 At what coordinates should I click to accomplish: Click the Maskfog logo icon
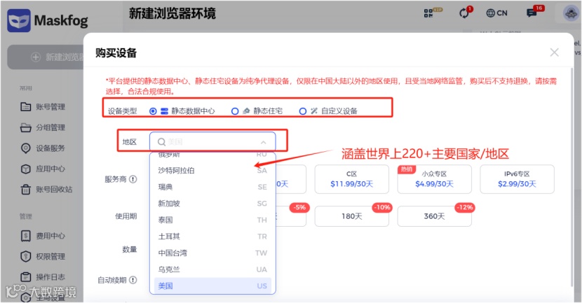pos(18,20)
